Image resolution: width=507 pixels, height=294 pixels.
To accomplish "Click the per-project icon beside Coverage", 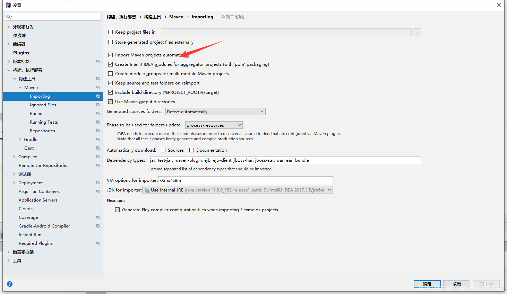I will (98, 217).
